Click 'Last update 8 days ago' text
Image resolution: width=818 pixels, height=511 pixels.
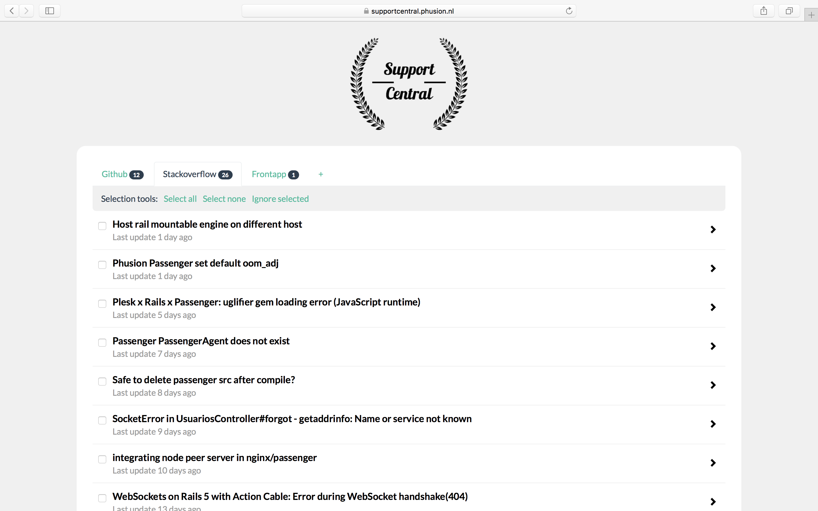point(154,393)
